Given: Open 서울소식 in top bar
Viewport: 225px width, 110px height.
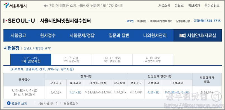Looking at the screenshot, I should click(x=164, y=6).
